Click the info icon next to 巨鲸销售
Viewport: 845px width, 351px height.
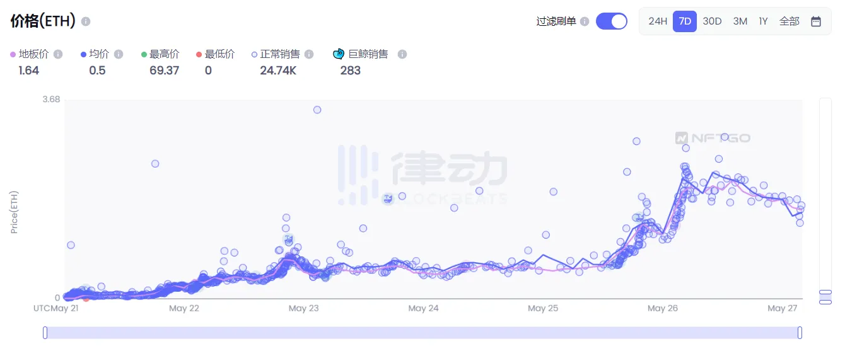coord(402,54)
